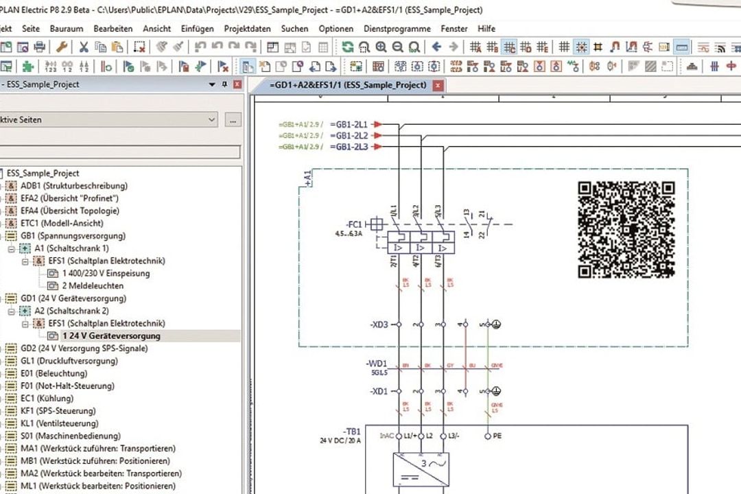The image size is (741, 494).
Task: Toggle the active Grid C button
Action: pos(509,47)
